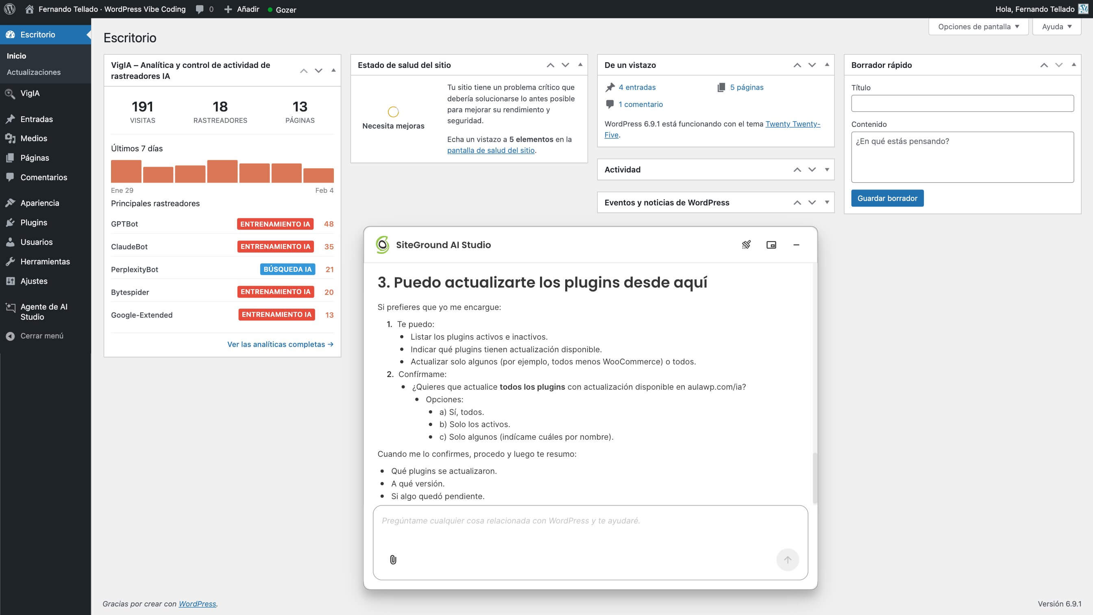The width and height of the screenshot is (1093, 615).
Task: Collapse the Borrador rápido widget
Action: (x=1074, y=65)
